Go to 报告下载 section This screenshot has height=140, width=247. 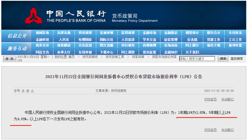coord(213,45)
